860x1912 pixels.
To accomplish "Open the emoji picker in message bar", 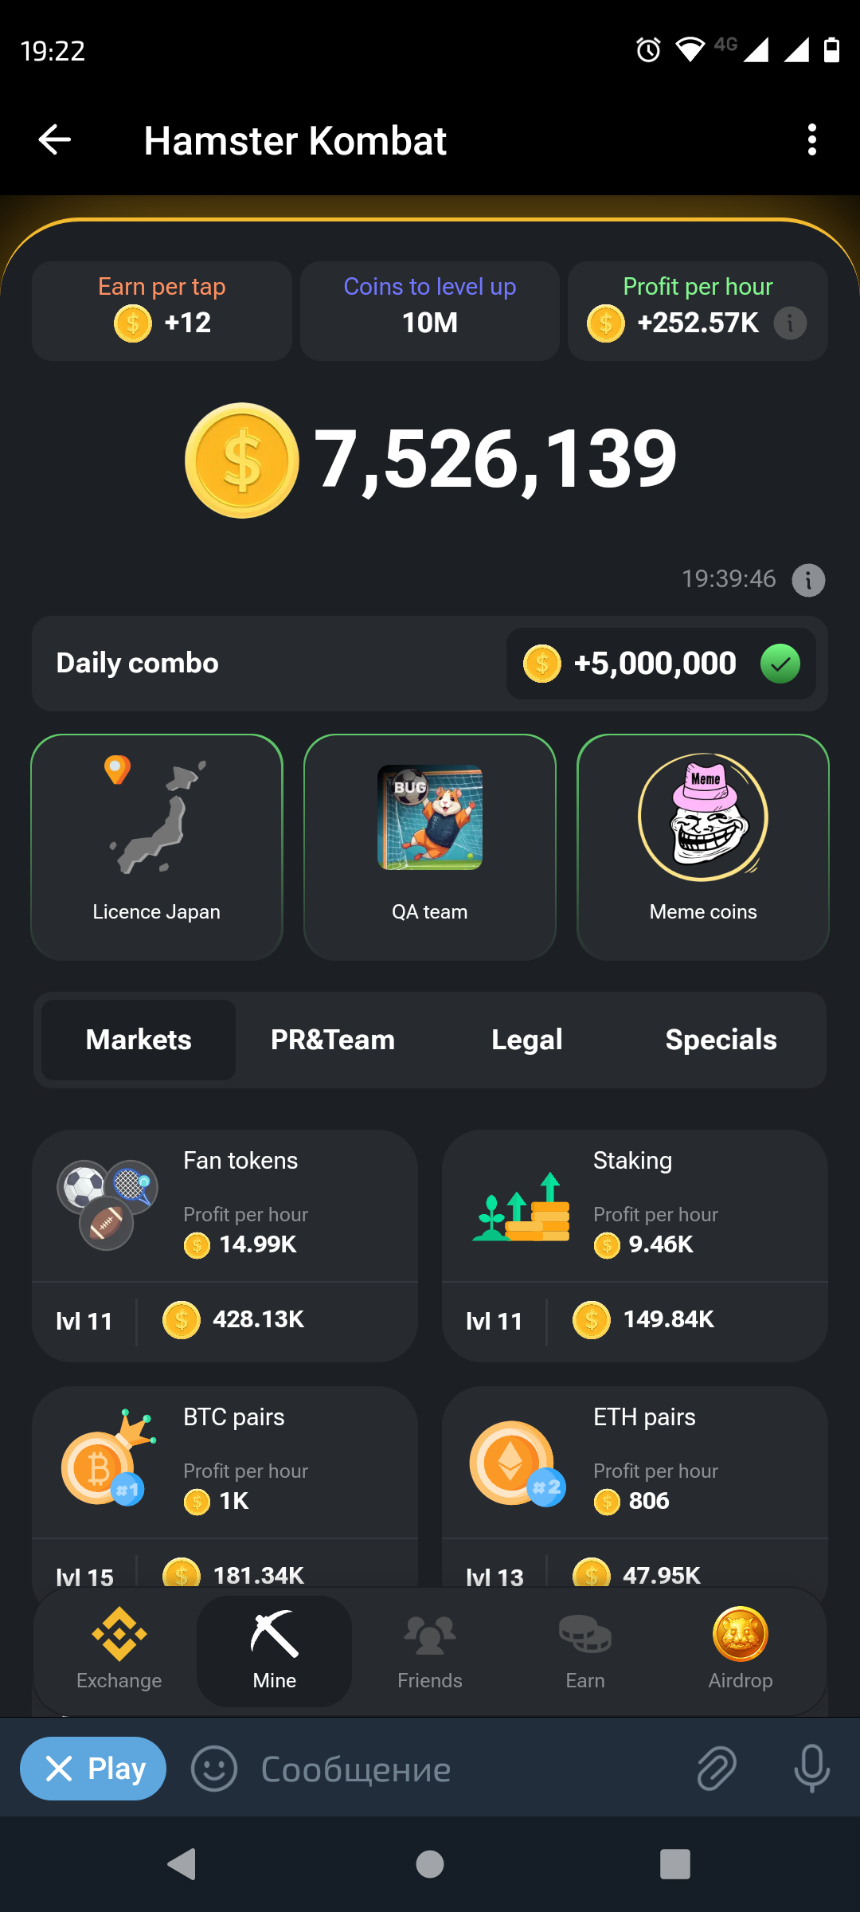I will point(214,1769).
